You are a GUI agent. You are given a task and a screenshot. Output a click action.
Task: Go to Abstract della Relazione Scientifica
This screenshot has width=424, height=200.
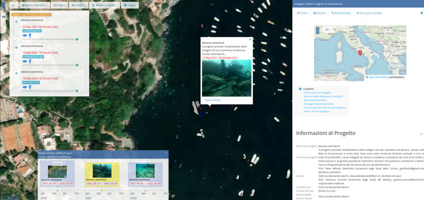pos(323,96)
